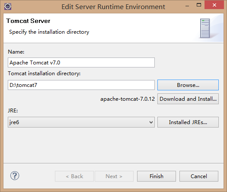The width and height of the screenshot is (227, 192).
Task: Close the dialog with the red X
Action: (214, 5)
